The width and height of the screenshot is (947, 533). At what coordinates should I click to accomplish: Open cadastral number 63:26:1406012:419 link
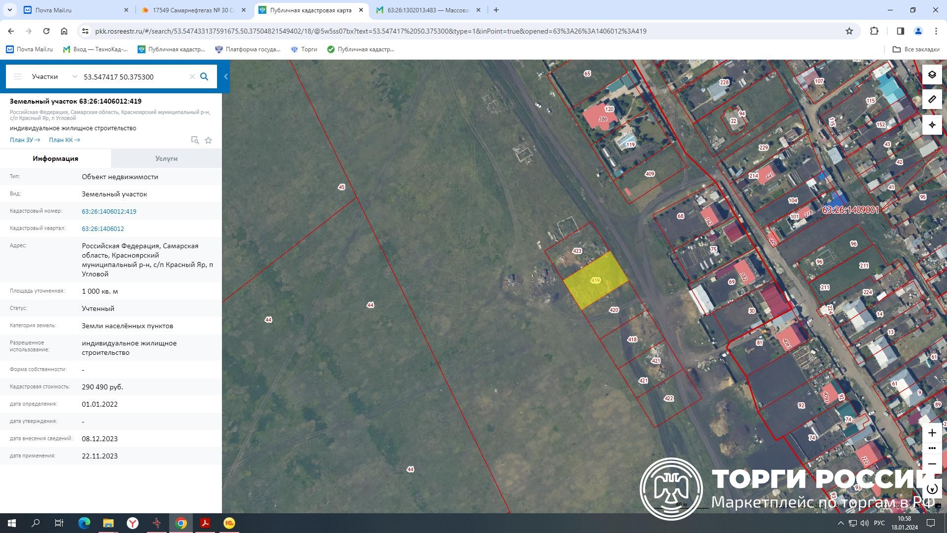[x=109, y=211]
